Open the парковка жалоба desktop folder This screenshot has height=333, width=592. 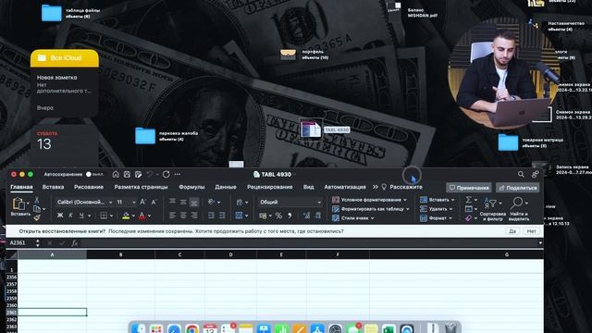tap(145, 136)
